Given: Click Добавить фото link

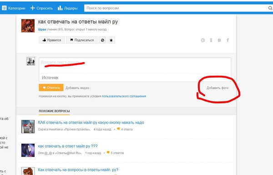Looking at the screenshot, I should click(x=217, y=88).
